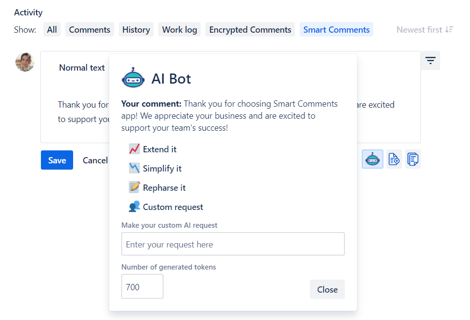Click the AI Bot logo in popup header
This screenshot has width=470, height=320.
point(133,78)
